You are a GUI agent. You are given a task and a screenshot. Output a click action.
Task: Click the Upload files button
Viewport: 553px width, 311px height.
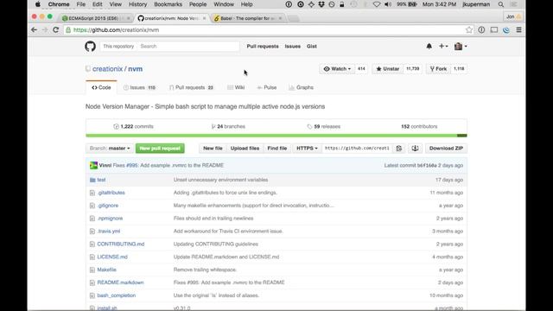click(245, 149)
